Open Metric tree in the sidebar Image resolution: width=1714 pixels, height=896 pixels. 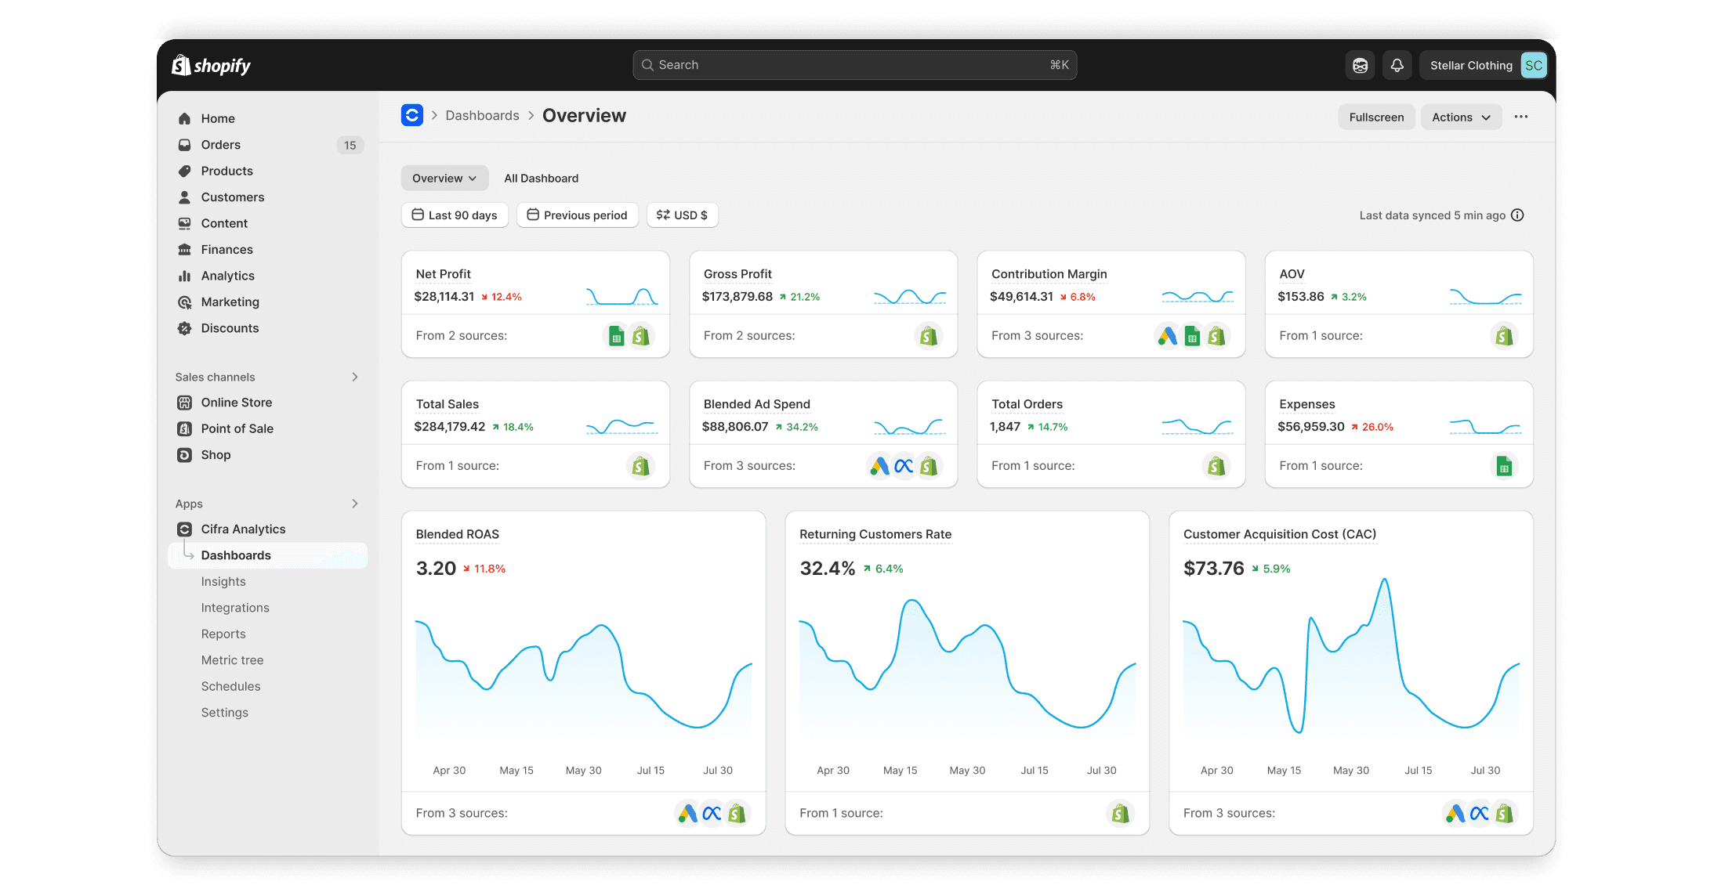tap(232, 660)
